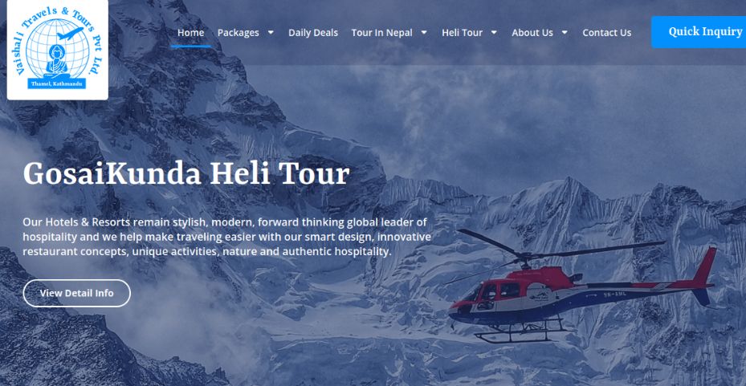The height and width of the screenshot is (386, 746).
Task: Click the Quick Inquiry button
Action: pyautogui.click(x=699, y=32)
